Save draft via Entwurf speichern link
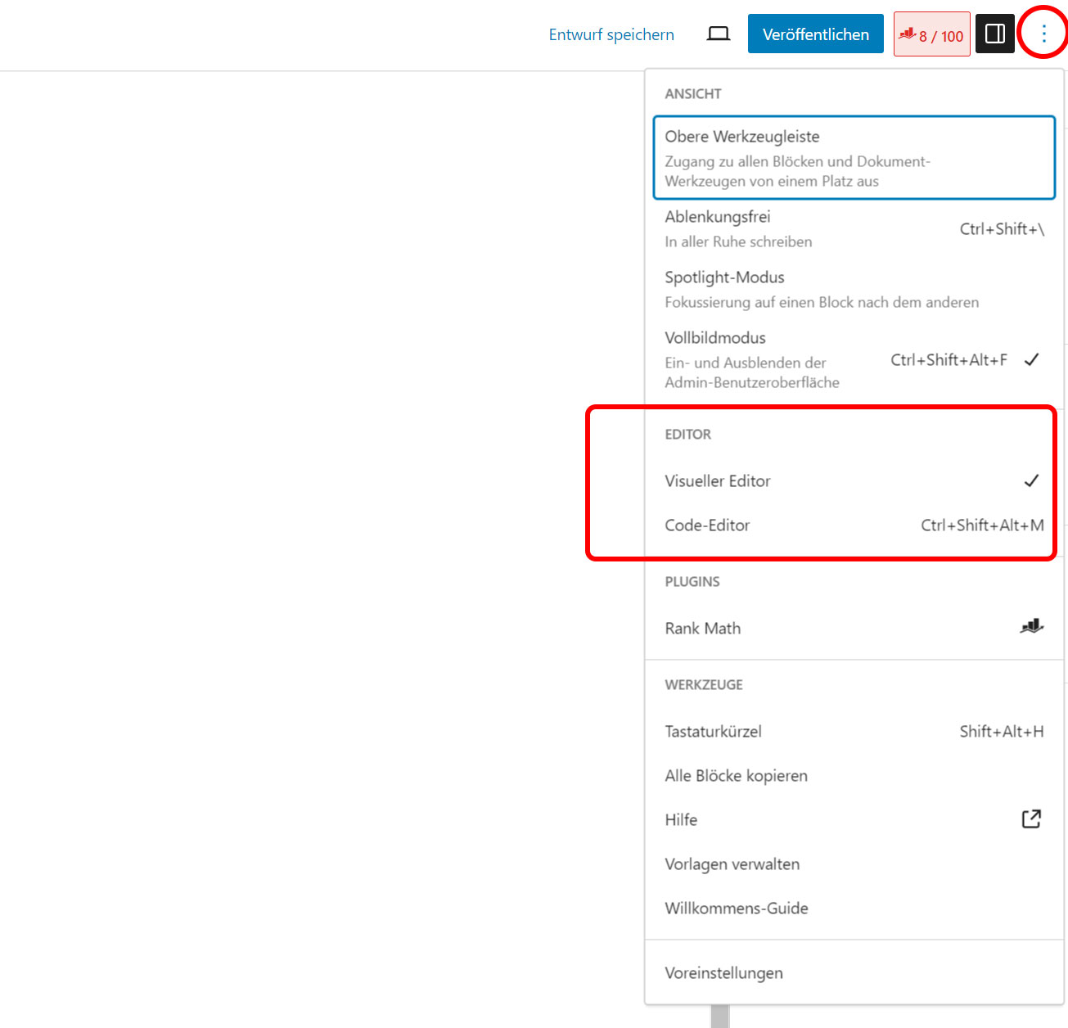Image resolution: width=1068 pixels, height=1028 pixels. [611, 34]
